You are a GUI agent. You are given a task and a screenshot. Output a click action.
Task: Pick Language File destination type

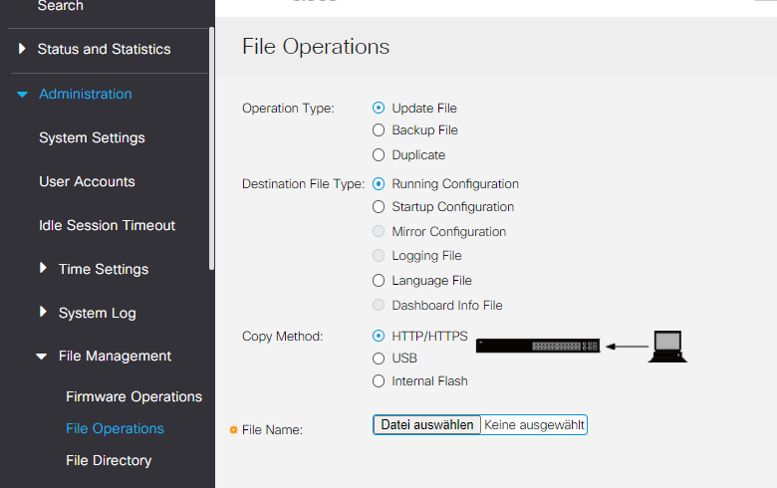[379, 281]
